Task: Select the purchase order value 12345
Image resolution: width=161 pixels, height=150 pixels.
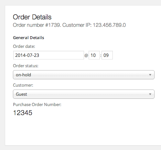Action: 23,113
